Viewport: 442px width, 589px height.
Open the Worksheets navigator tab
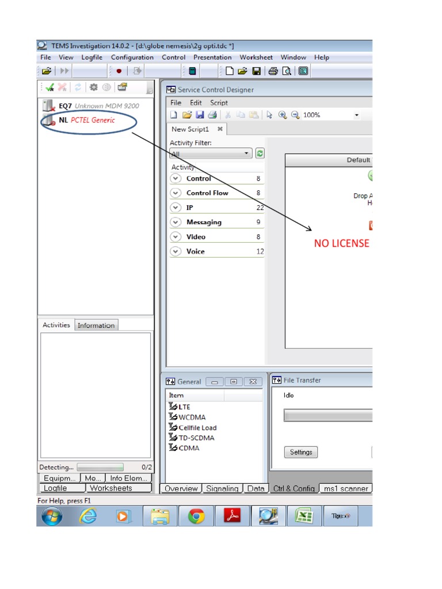tap(119, 488)
